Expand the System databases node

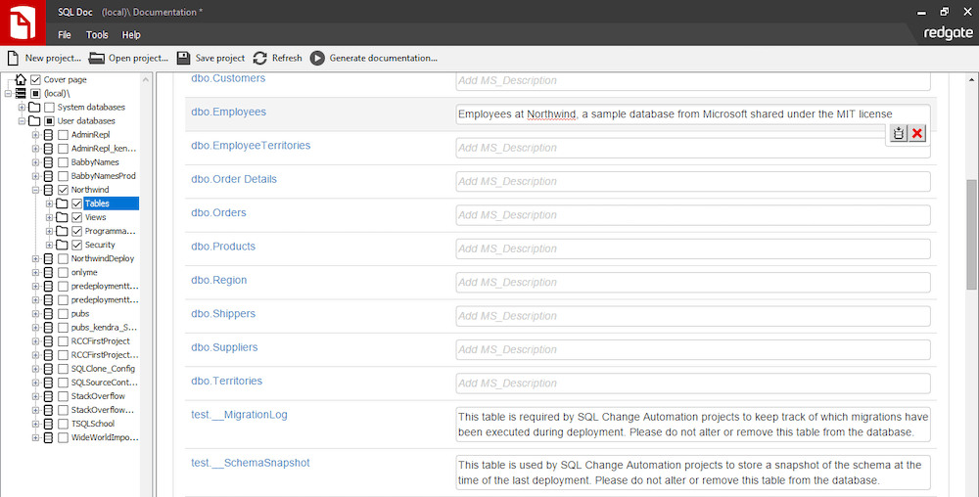[22, 108]
